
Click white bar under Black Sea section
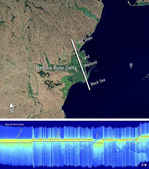16,143
